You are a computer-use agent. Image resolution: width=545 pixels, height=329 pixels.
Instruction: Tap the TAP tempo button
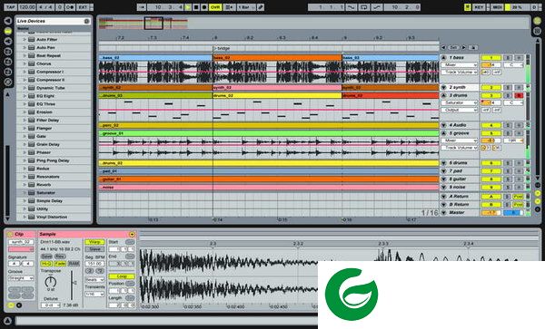coord(10,7)
